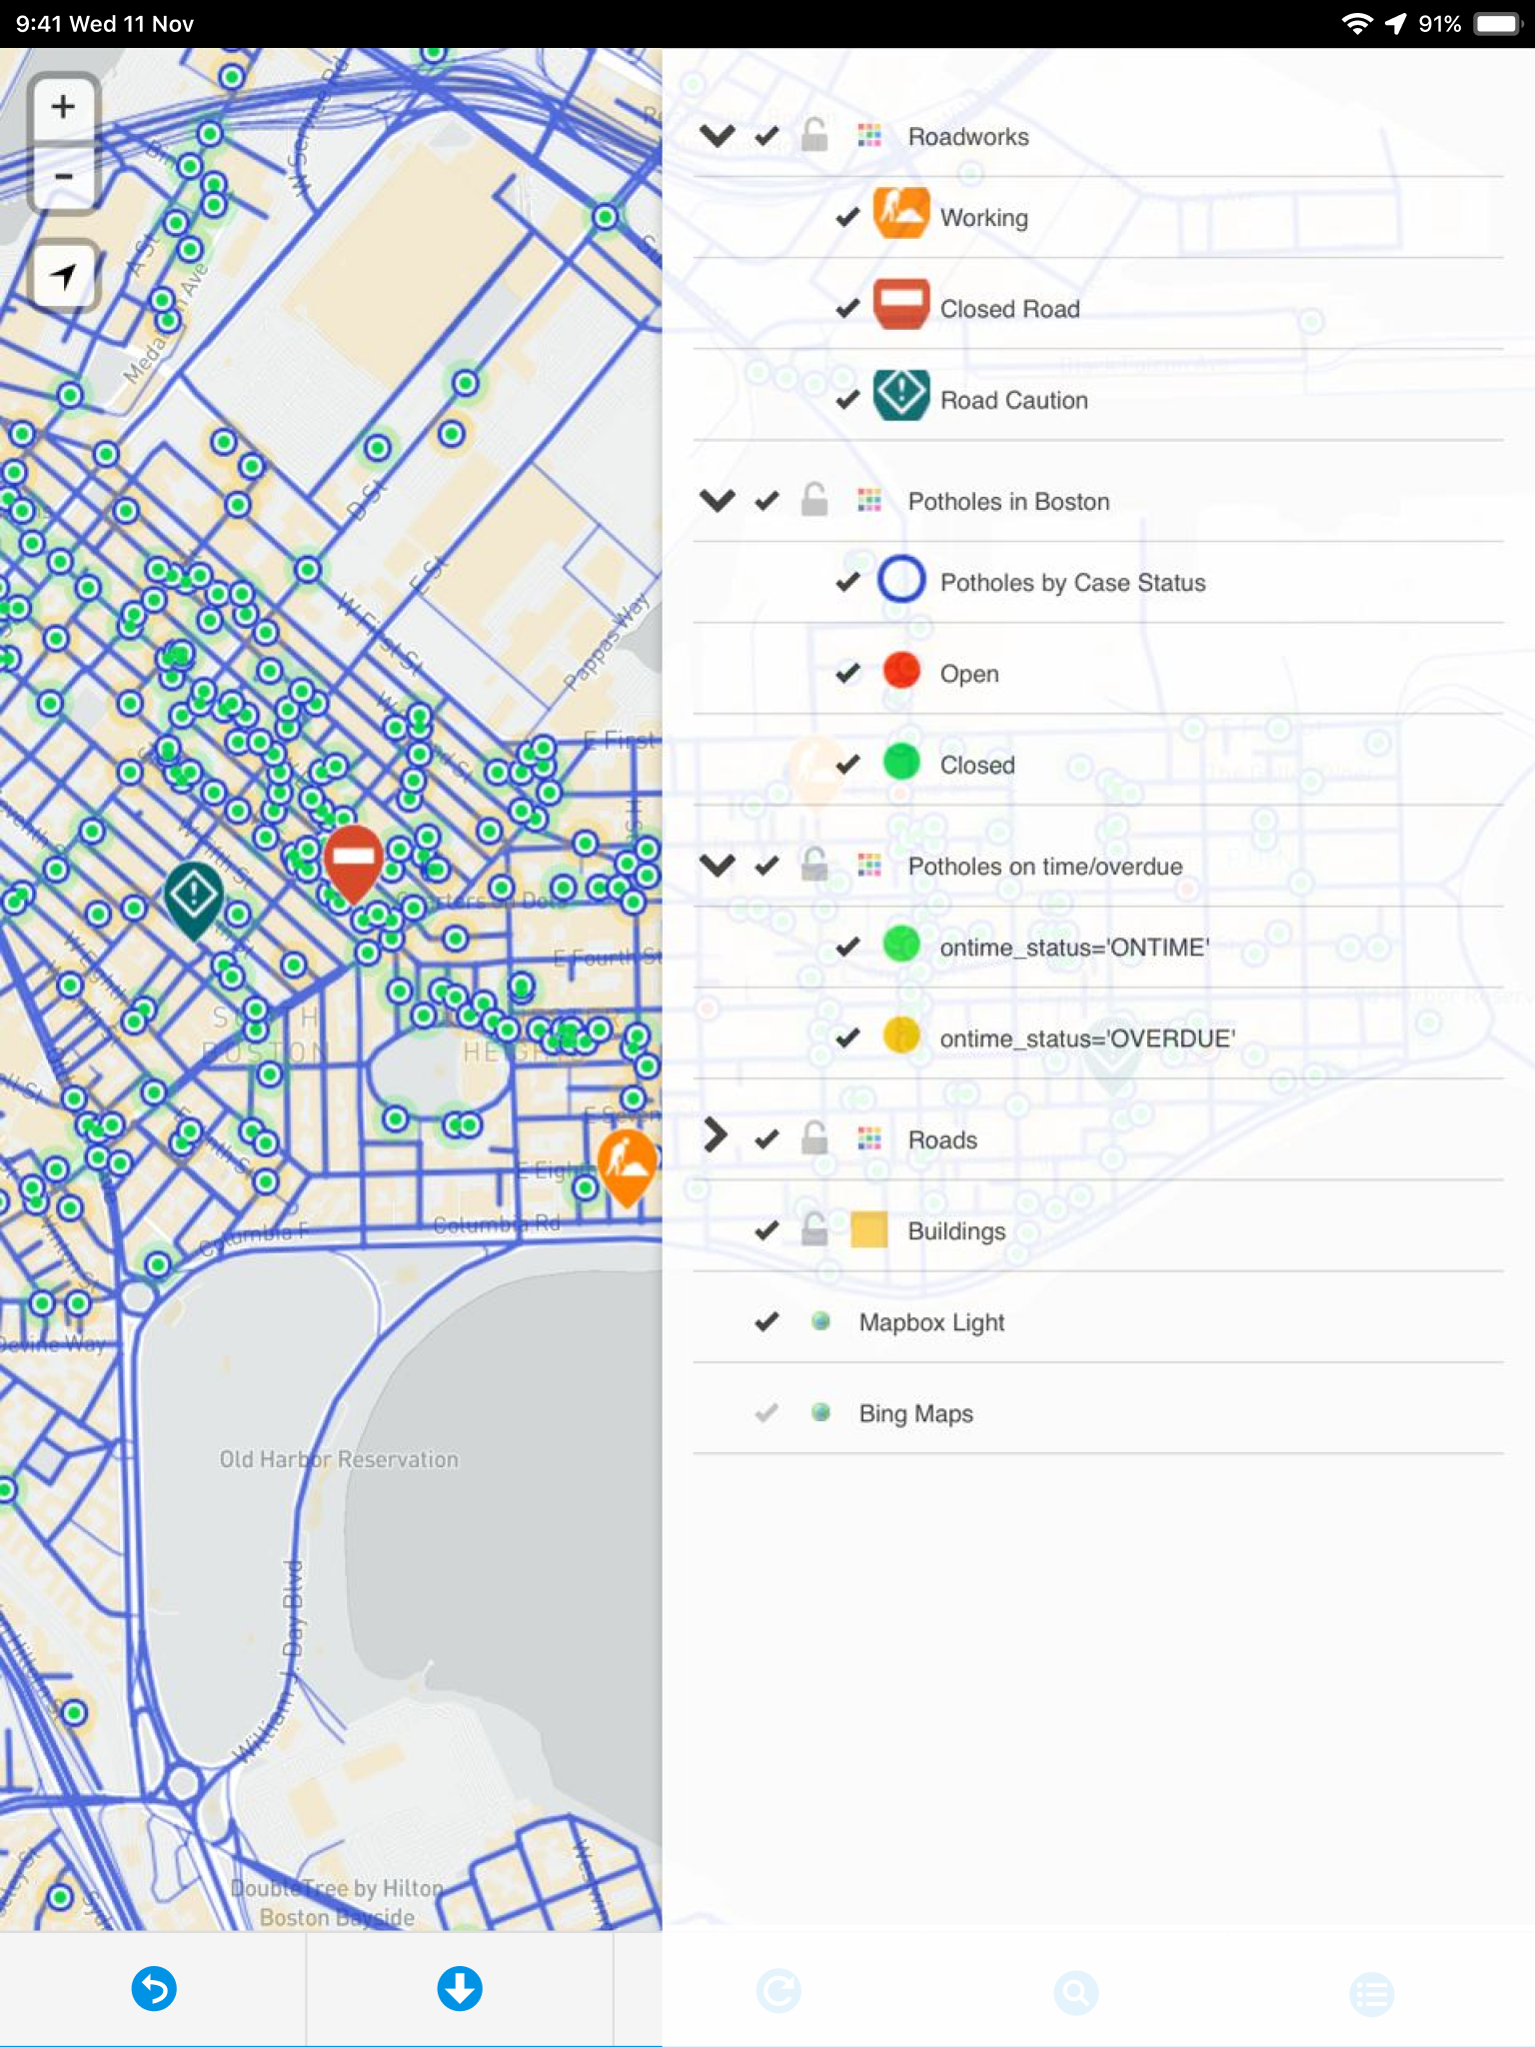The image size is (1535, 2047).
Task: Expand the Roads layer group
Action: [x=716, y=1135]
